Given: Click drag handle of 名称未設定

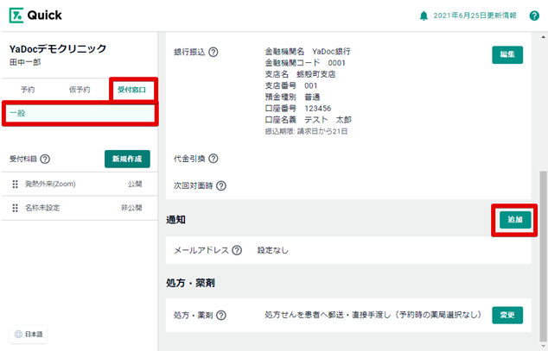Looking at the screenshot, I should [x=15, y=208].
